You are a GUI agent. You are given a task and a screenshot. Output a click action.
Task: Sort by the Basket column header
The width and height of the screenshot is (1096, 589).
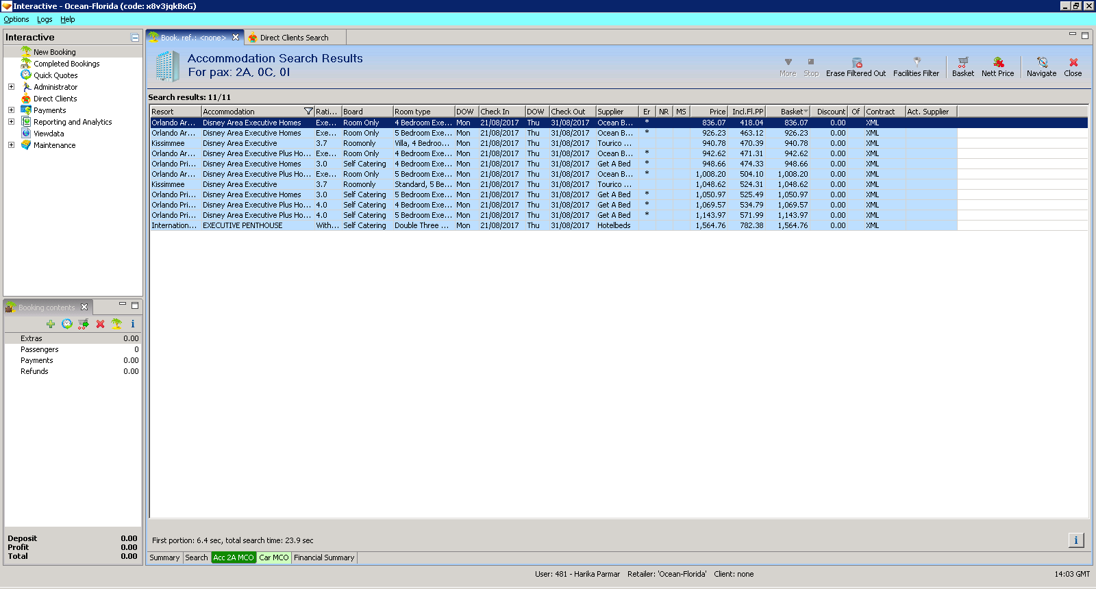pos(788,112)
